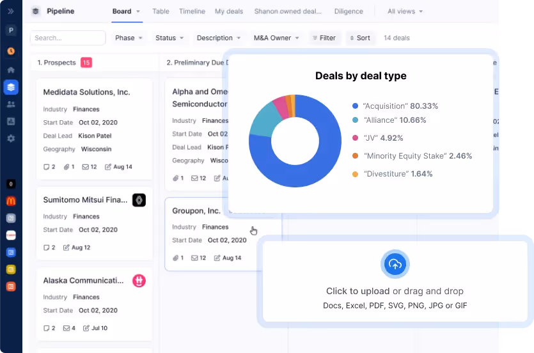Viewport: 534px width, 353px height.
Task: Click the 'Kison Patel' deal lead on Medidata
Action: (x=95, y=136)
